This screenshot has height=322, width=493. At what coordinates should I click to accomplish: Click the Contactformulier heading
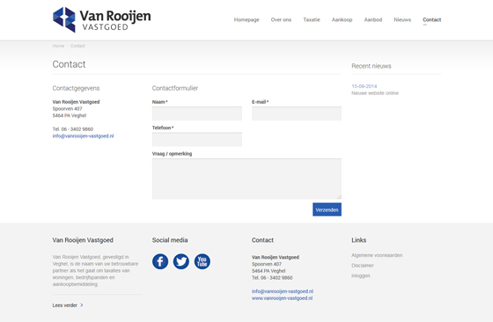pyautogui.click(x=175, y=88)
